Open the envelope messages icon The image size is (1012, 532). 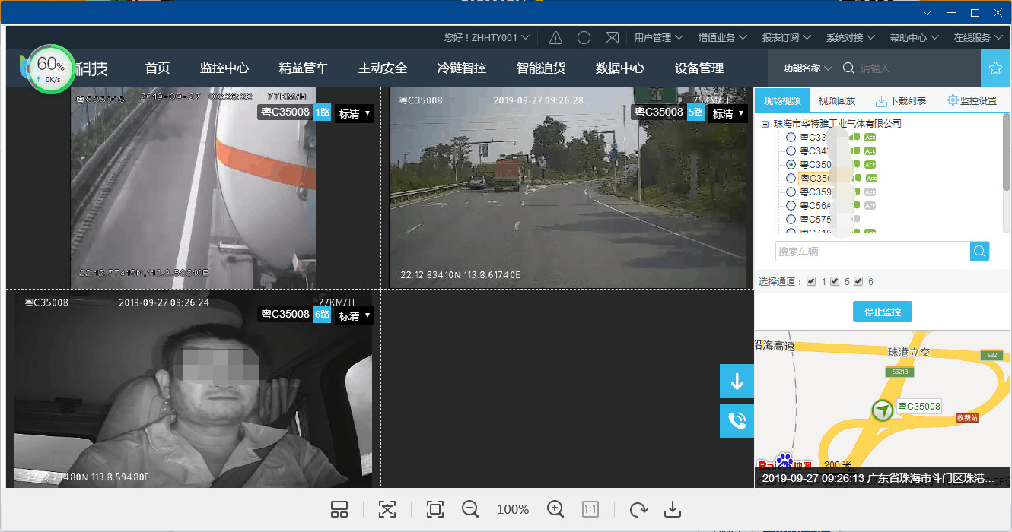pos(612,37)
